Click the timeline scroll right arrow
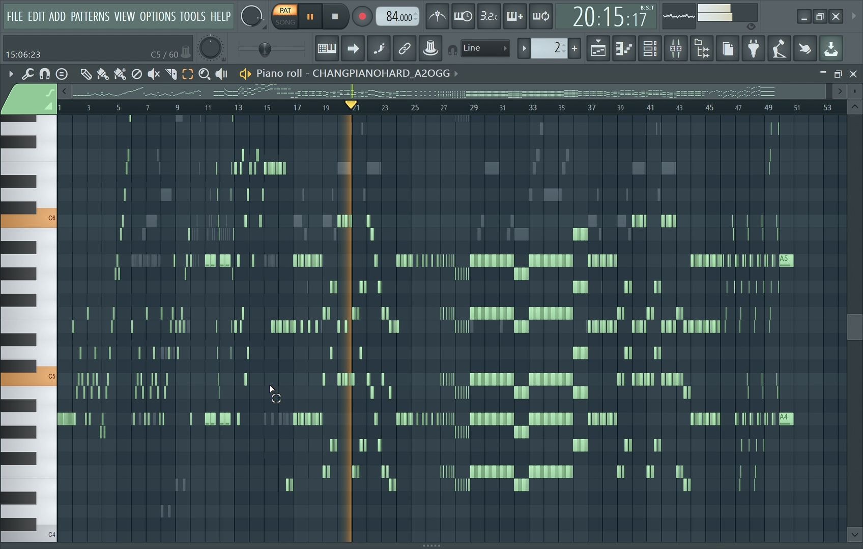This screenshot has width=863, height=549. tap(840, 91)
